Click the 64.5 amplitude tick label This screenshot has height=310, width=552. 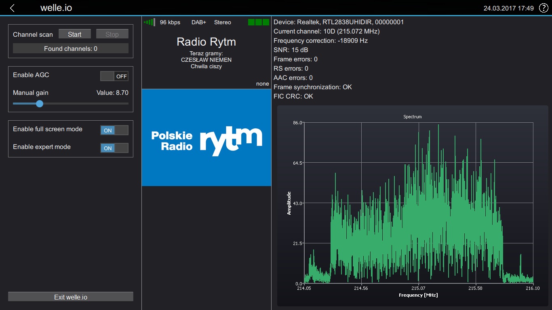click(298, 163)
